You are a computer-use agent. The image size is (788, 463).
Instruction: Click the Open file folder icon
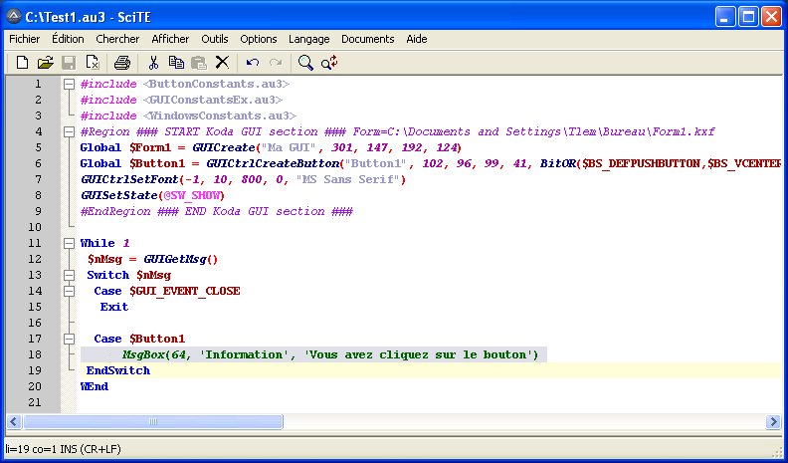click(45, 63)
